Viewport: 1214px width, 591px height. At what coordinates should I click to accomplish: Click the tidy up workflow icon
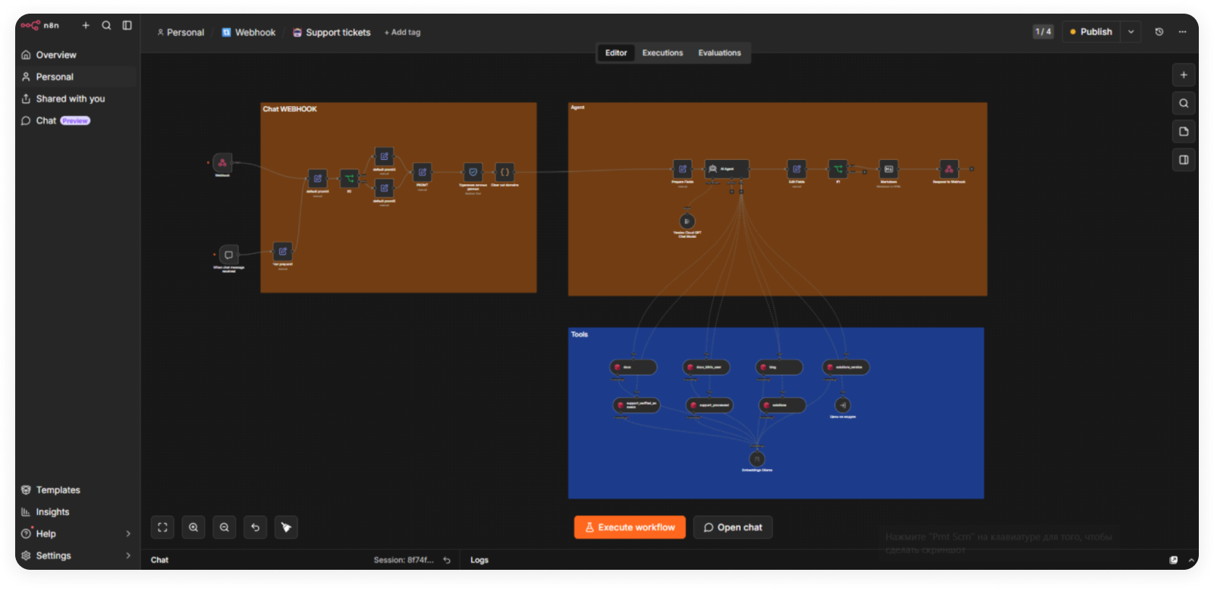click(x=286, y=527)
